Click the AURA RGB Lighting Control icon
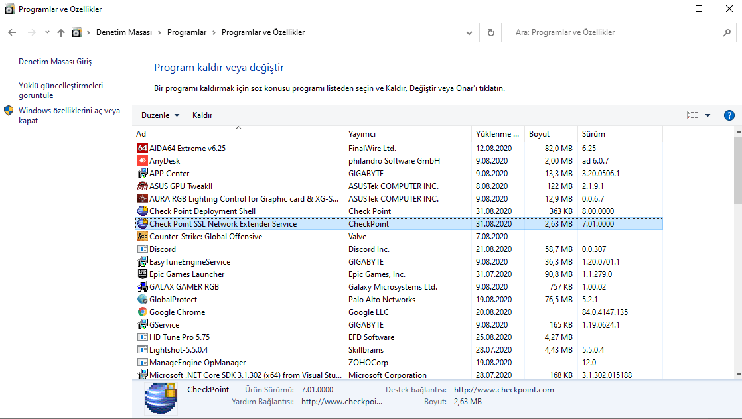This screenshot has height=419, width=742. coord(143,199)
